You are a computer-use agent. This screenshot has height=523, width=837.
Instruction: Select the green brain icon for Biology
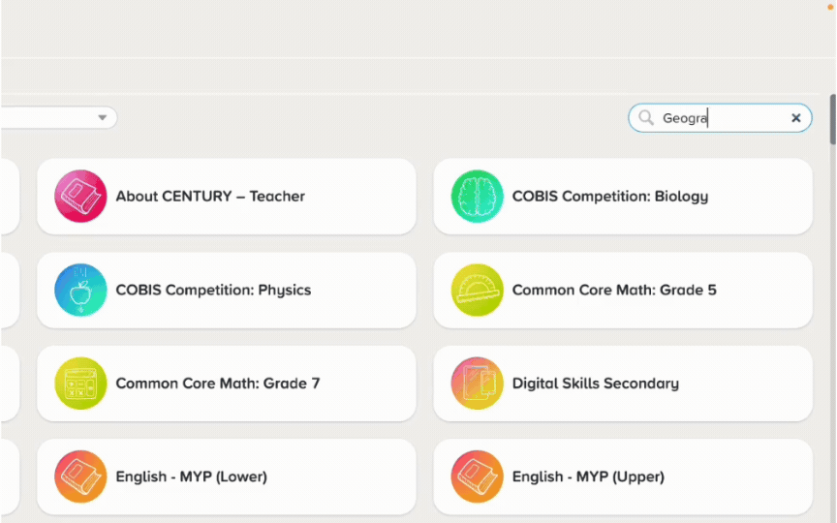478,197
